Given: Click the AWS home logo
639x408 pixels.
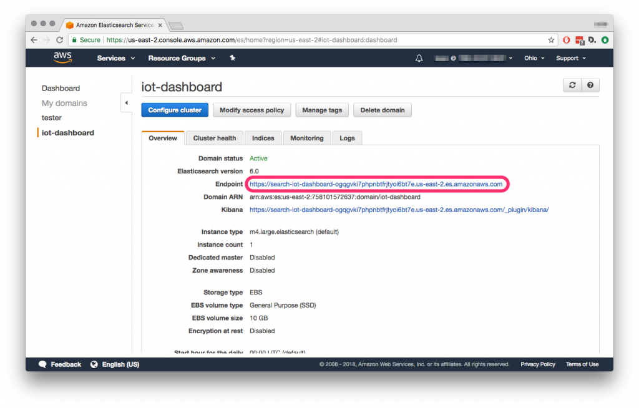Looking at the screenshot, I should click(x=62, y=58).
